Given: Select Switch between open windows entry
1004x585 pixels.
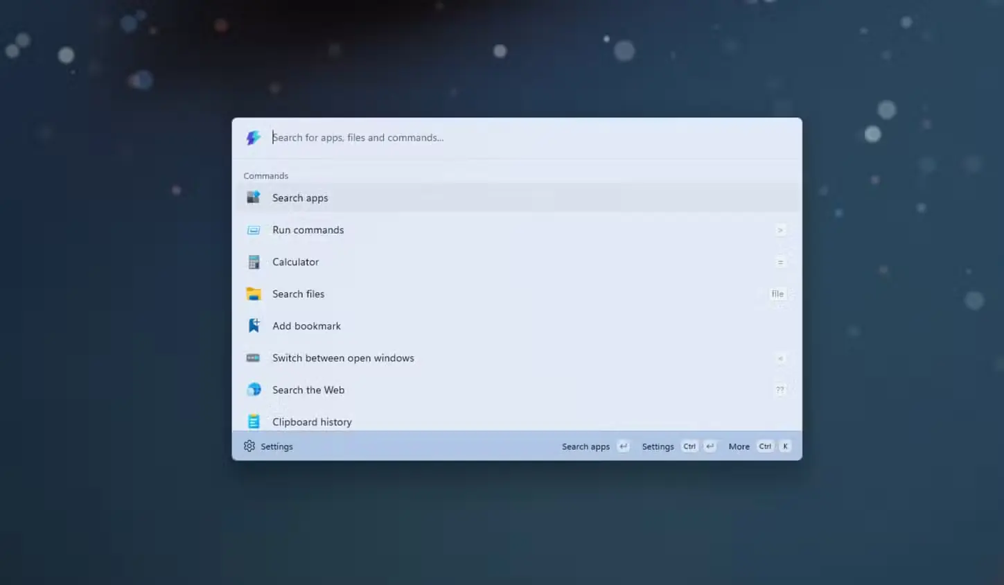Looking at the screenshot, I should click(x=517, y=358).
